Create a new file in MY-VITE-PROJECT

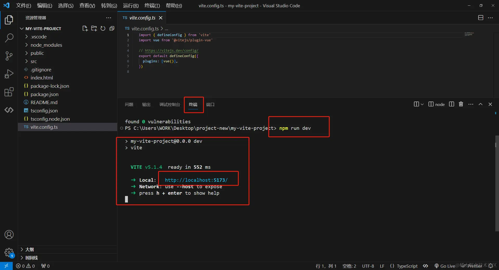coord(85,29)
